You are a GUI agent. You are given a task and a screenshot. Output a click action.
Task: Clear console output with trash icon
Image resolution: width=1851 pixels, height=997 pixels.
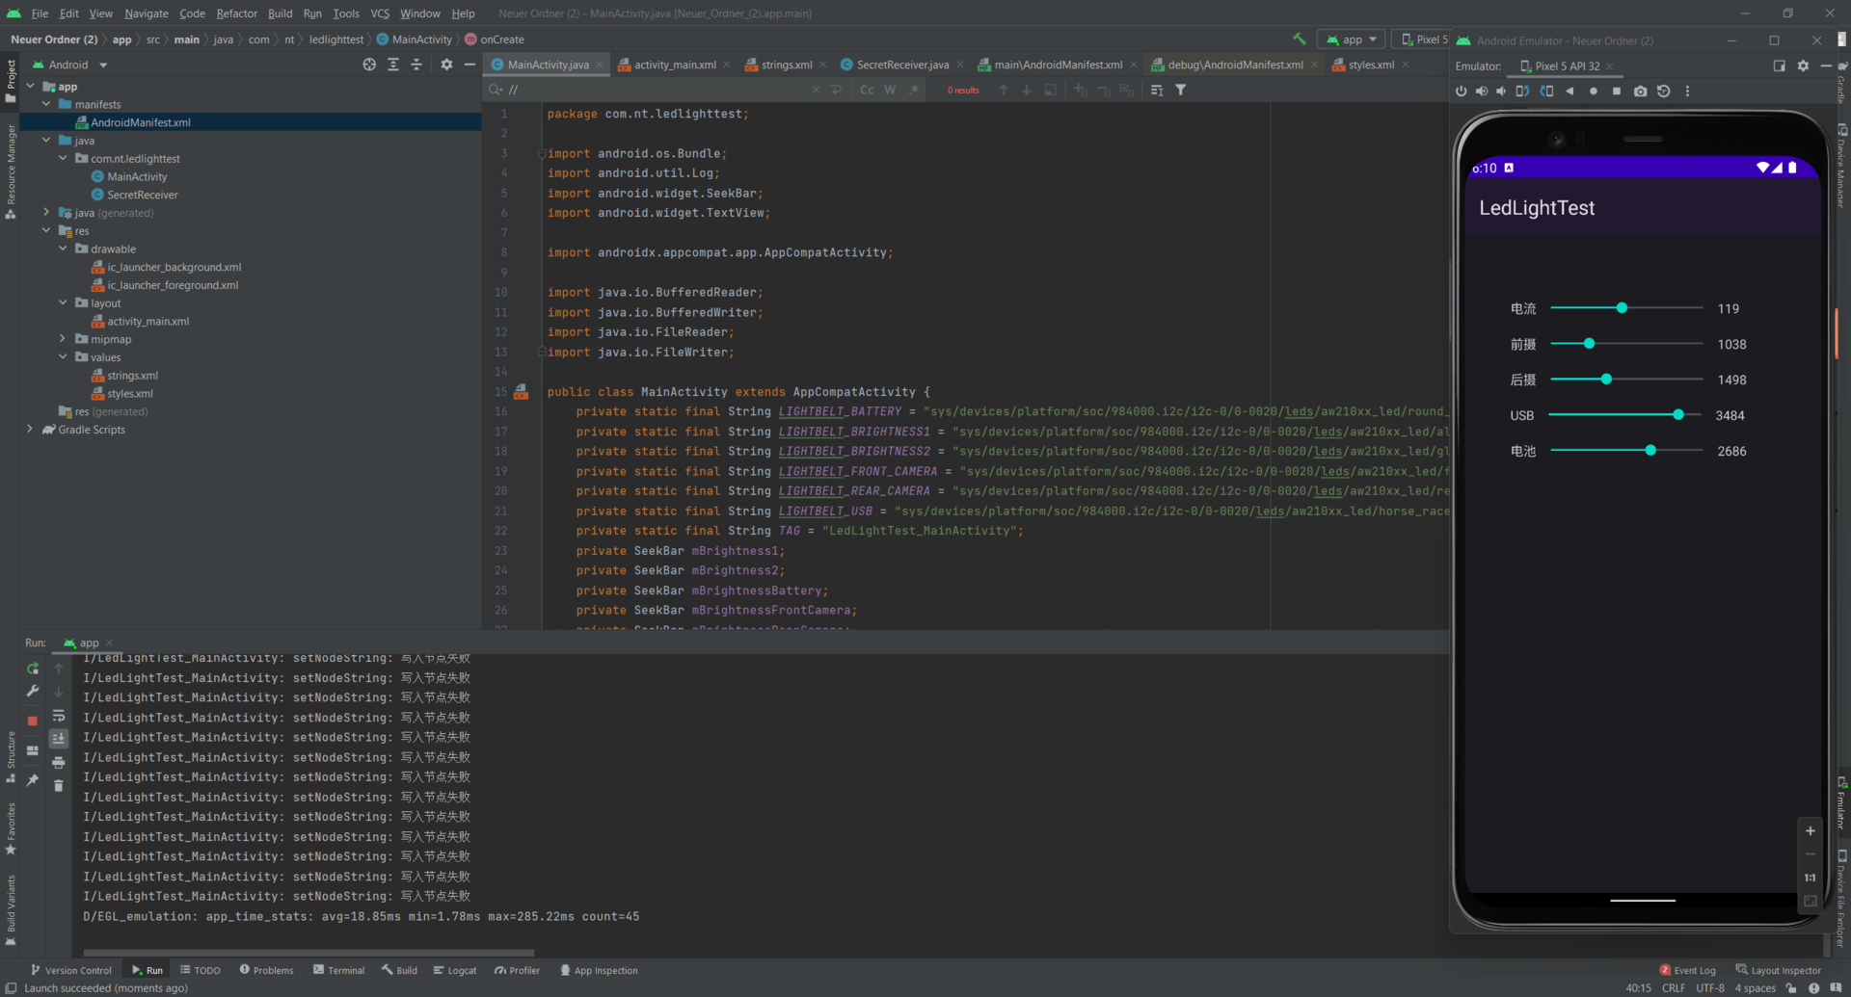click(59, 786)
